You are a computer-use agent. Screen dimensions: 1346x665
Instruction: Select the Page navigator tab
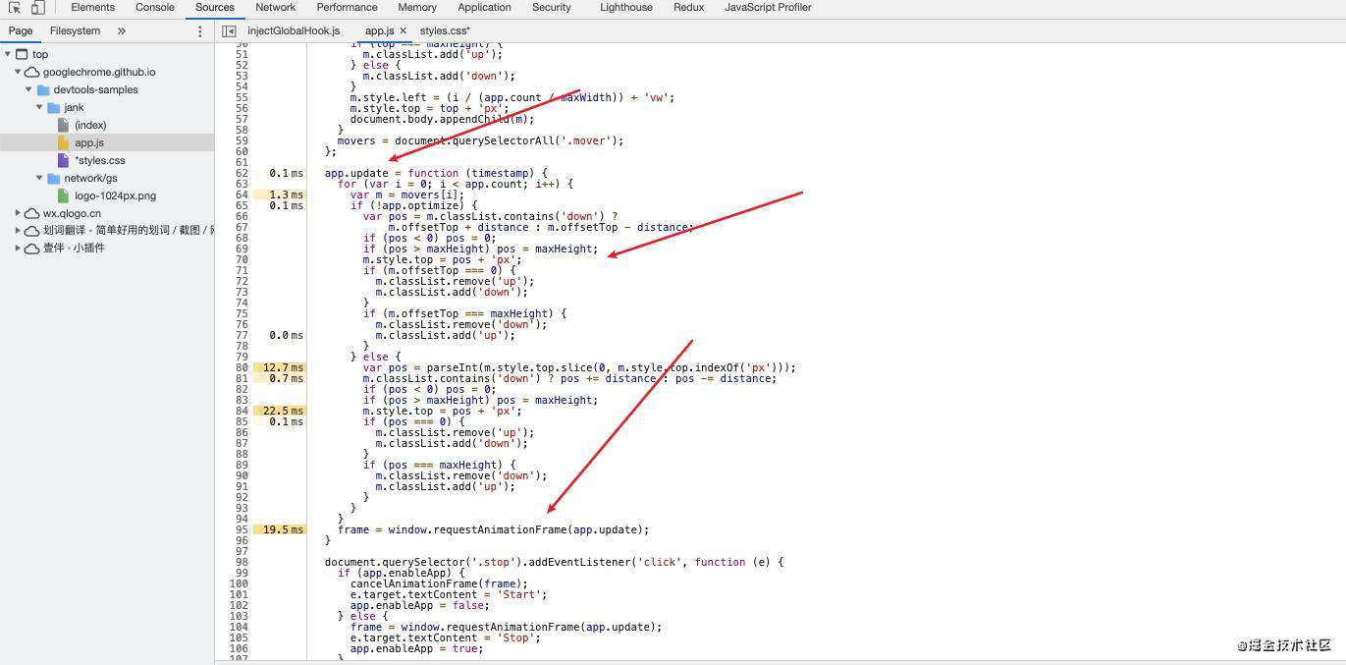coord(21,31)
